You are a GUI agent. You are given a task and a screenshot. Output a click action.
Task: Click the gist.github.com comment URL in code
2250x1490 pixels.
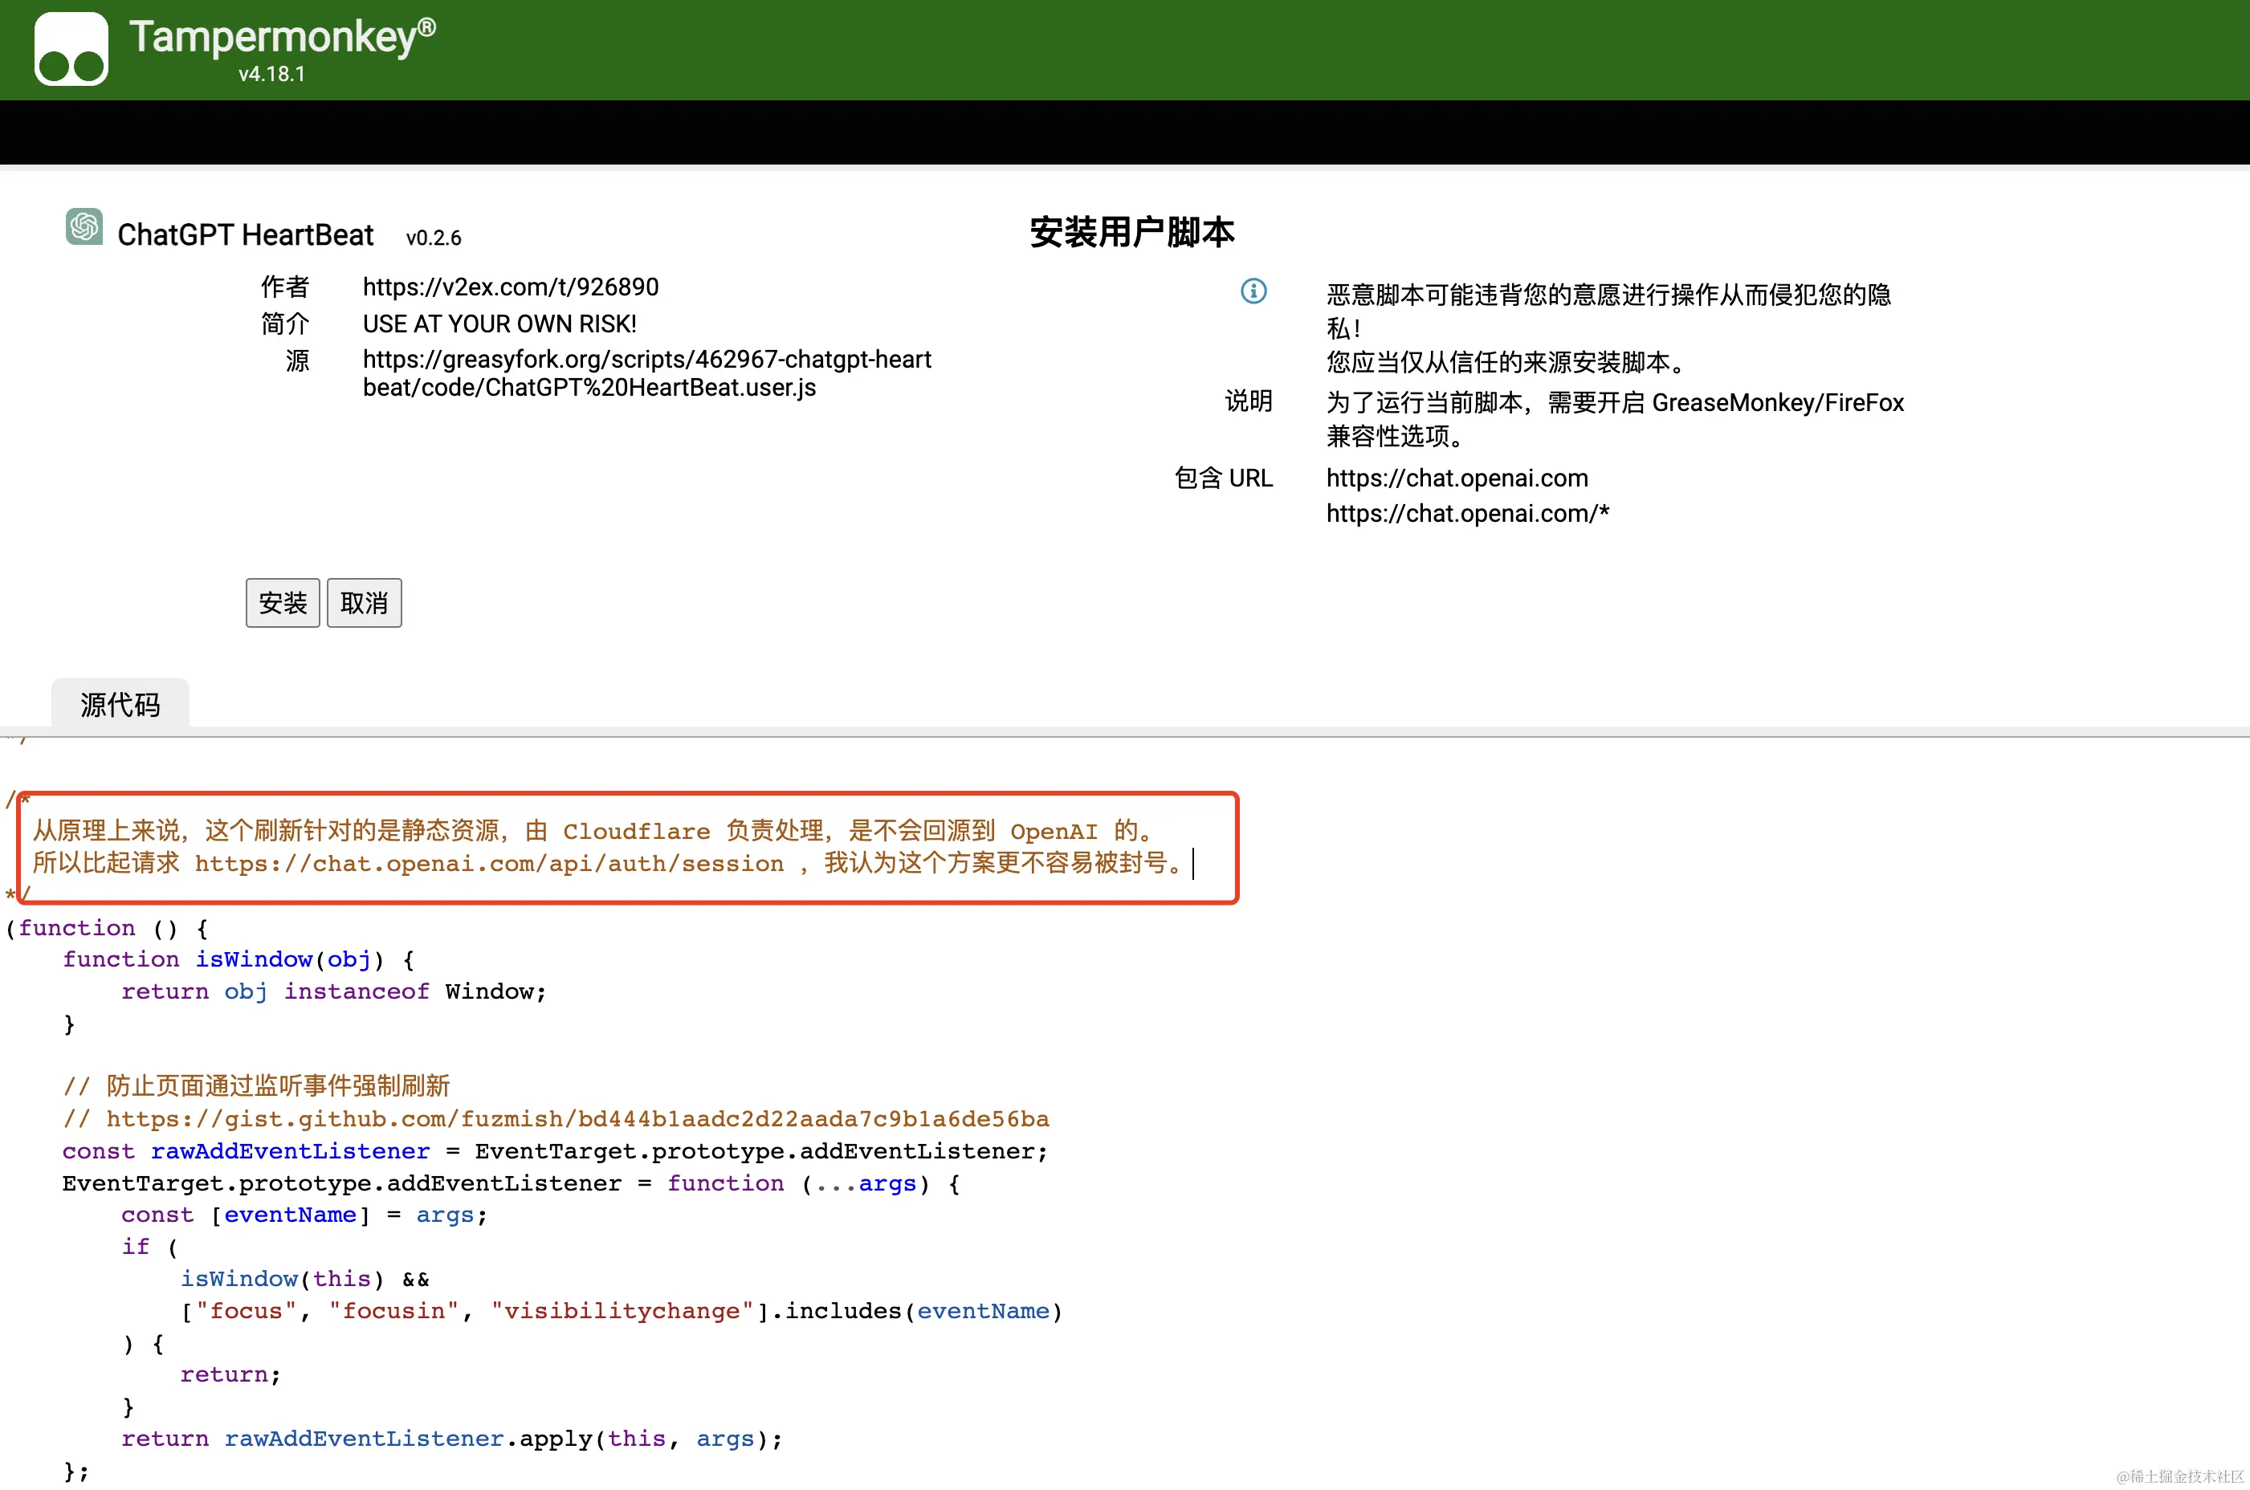pos(577,1118)
